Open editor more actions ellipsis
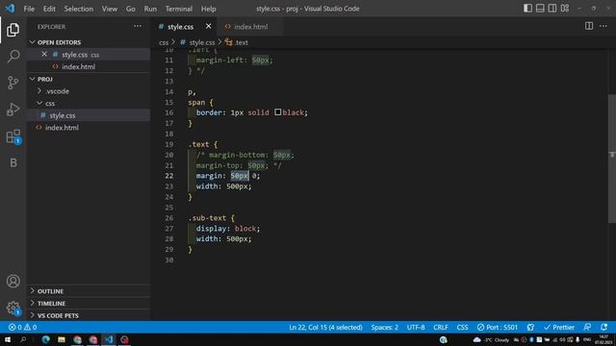 [603, 26]
